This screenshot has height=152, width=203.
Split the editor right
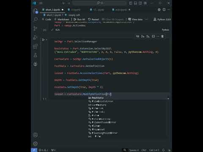point(164,10)
